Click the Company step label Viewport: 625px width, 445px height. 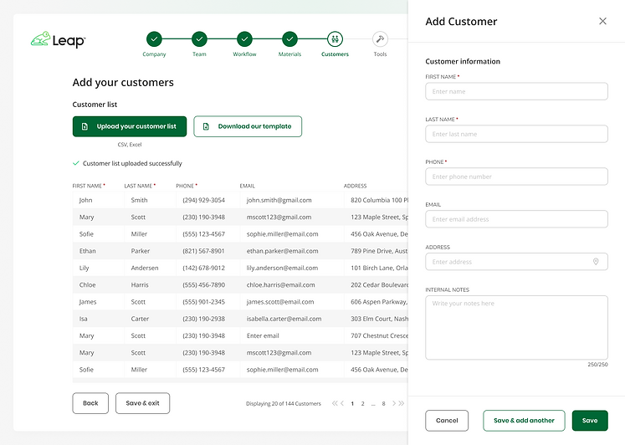click(x=154, y=54)
